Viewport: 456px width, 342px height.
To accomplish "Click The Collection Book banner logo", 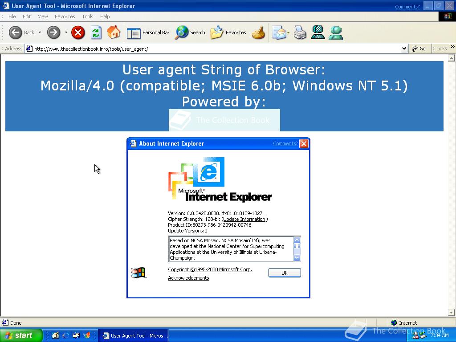I will pos(224,120).
